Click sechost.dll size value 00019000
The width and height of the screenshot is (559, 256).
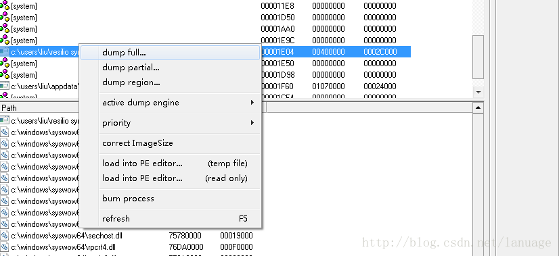click(x=236, y=235)
